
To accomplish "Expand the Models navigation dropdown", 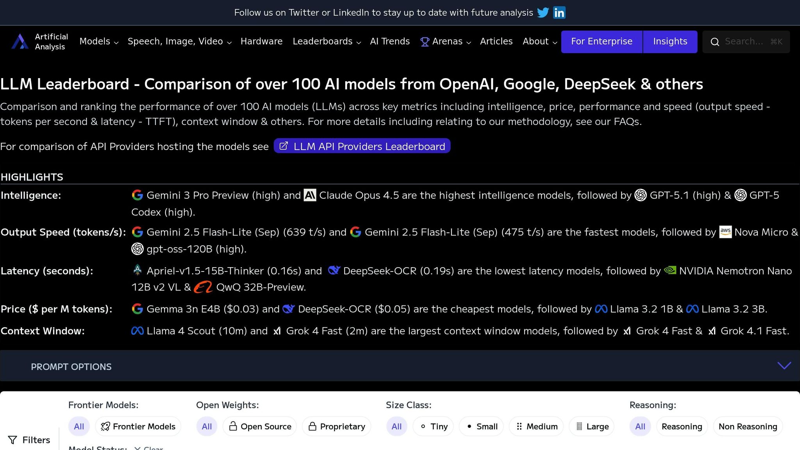I will [x=98, y=41].
